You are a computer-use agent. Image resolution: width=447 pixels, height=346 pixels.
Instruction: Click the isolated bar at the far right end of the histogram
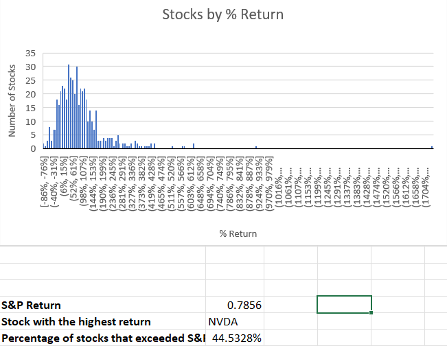(432, 147)
